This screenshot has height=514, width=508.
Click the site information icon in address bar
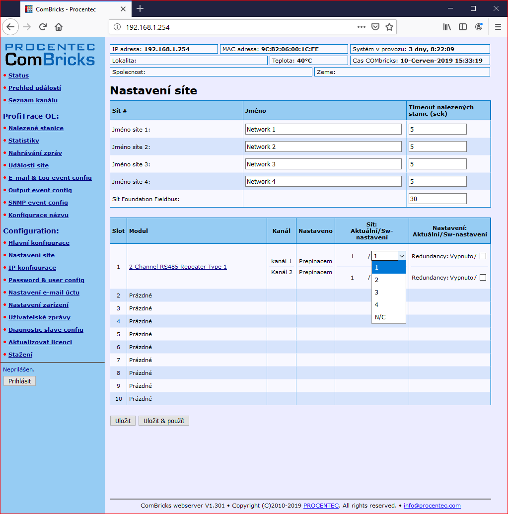117,27
